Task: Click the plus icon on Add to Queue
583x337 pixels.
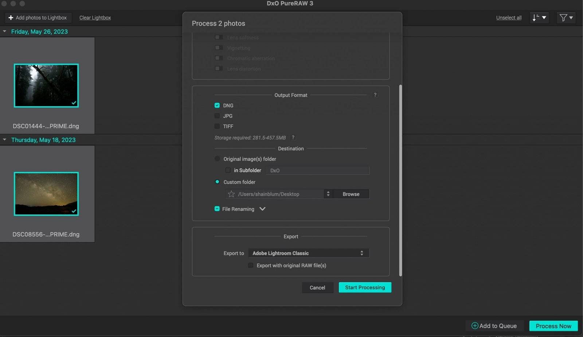Action: pos(475,326)
